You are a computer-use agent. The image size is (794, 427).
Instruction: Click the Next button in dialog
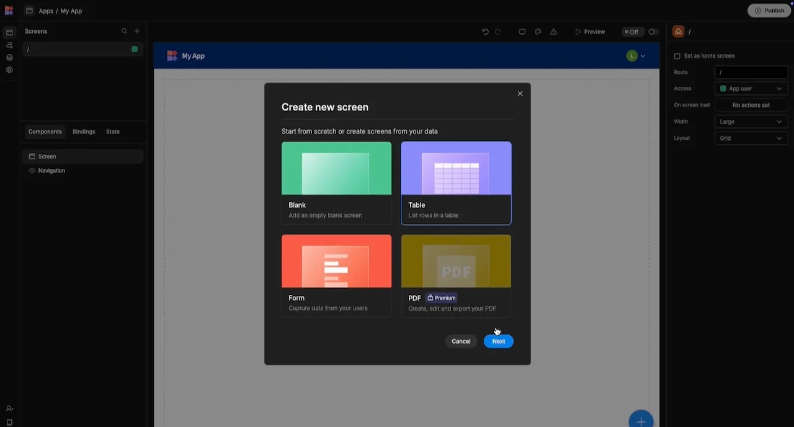(x=498, y=341)
